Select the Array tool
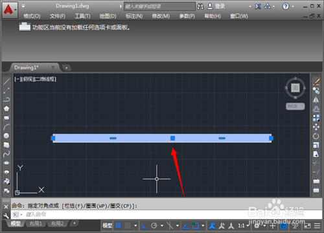 tap(316, 118)
